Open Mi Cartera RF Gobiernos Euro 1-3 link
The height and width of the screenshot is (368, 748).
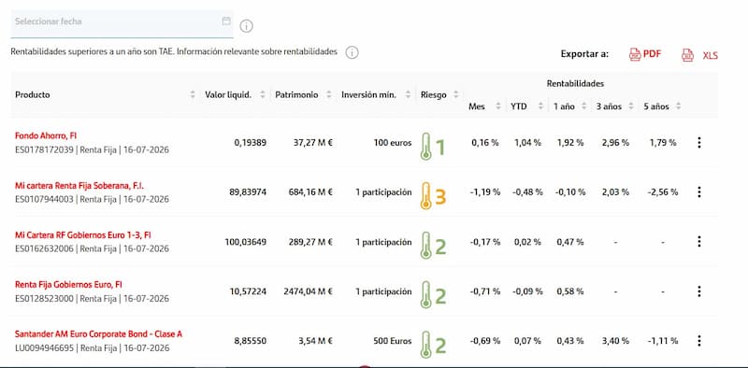point(83,235)
